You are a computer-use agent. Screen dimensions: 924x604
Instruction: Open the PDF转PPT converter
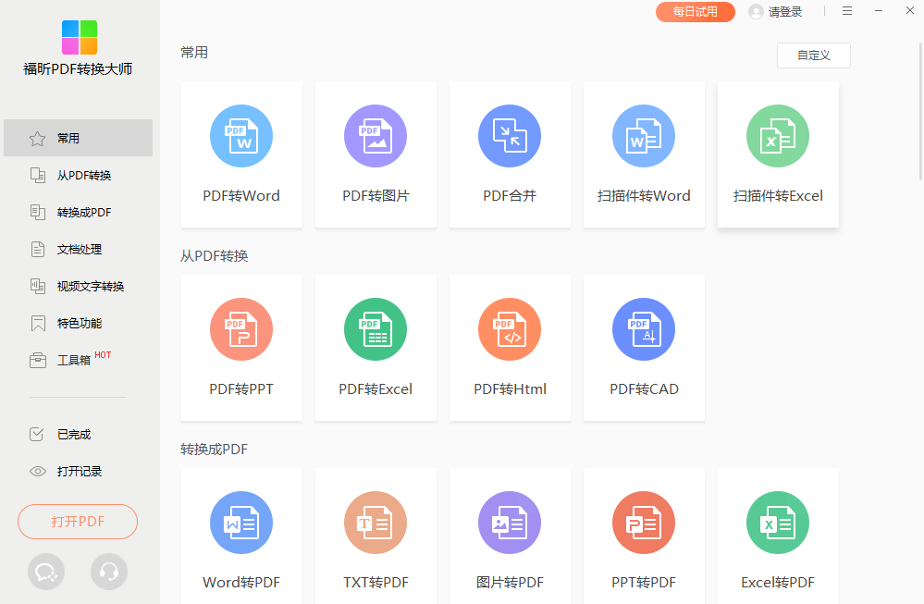point(241,328)
